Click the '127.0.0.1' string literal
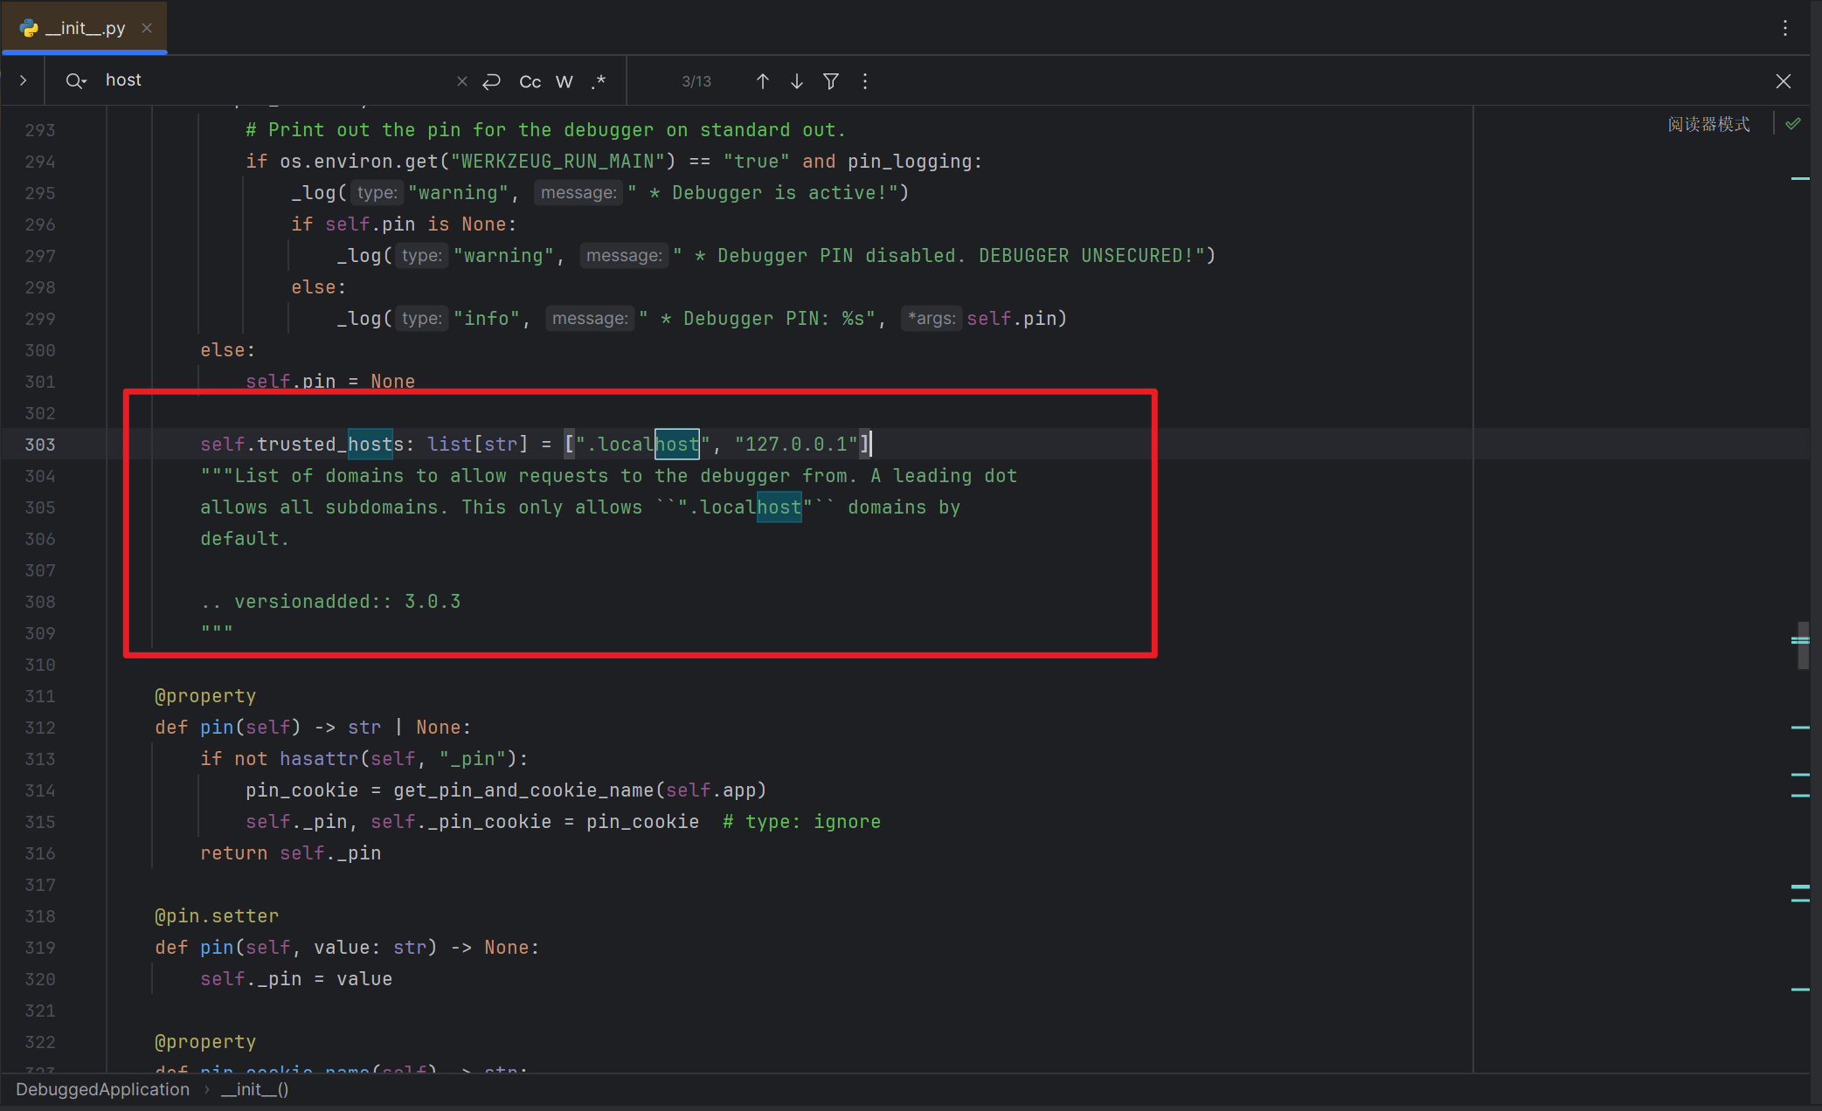The width and height of the screenshot is (1822, 1111). 796,445
